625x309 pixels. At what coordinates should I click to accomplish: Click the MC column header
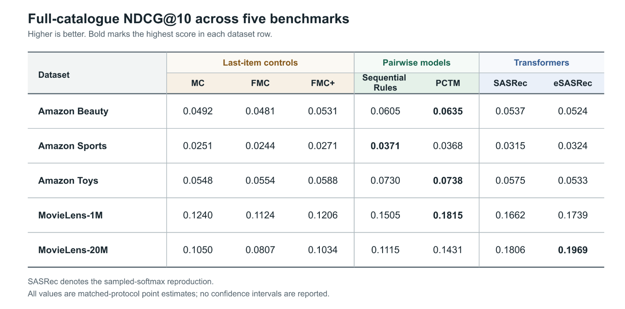point(198,83)
